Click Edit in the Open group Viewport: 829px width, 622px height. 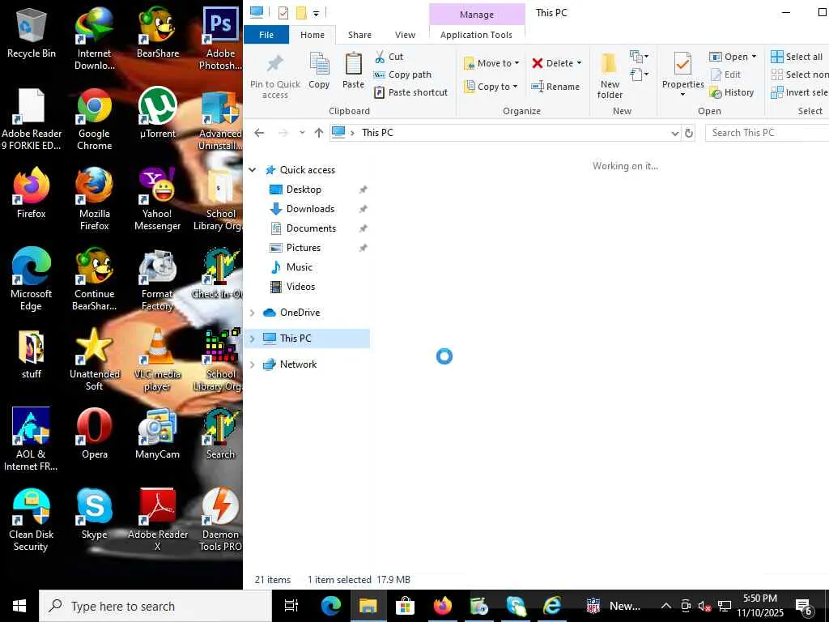pyautogui.click(x=725, y=75)
